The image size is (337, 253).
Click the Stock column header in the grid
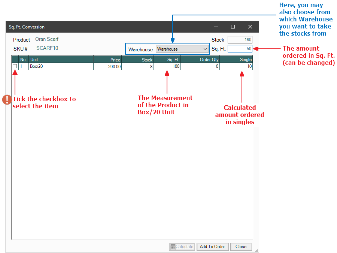click(x=137, y=60)
